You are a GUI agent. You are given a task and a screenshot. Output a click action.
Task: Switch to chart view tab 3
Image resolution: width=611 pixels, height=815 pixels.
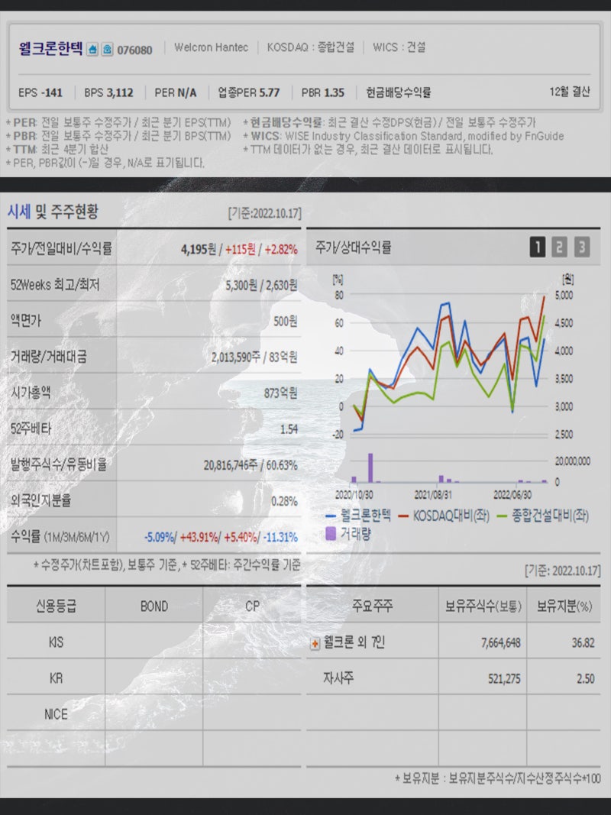[x=582, y=247]
